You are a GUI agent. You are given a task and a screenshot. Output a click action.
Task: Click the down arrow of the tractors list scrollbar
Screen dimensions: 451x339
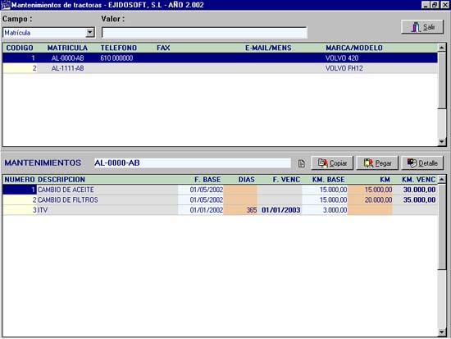tap(442, 142)
